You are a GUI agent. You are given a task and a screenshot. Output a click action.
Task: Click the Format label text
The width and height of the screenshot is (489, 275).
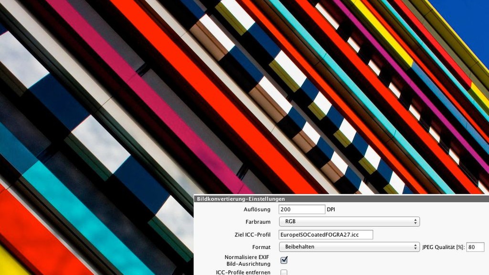[x=261, y=247]
